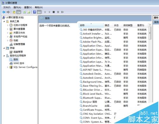Select the Bluetooth Support service
159x124 pixels.
pos(113,98)
